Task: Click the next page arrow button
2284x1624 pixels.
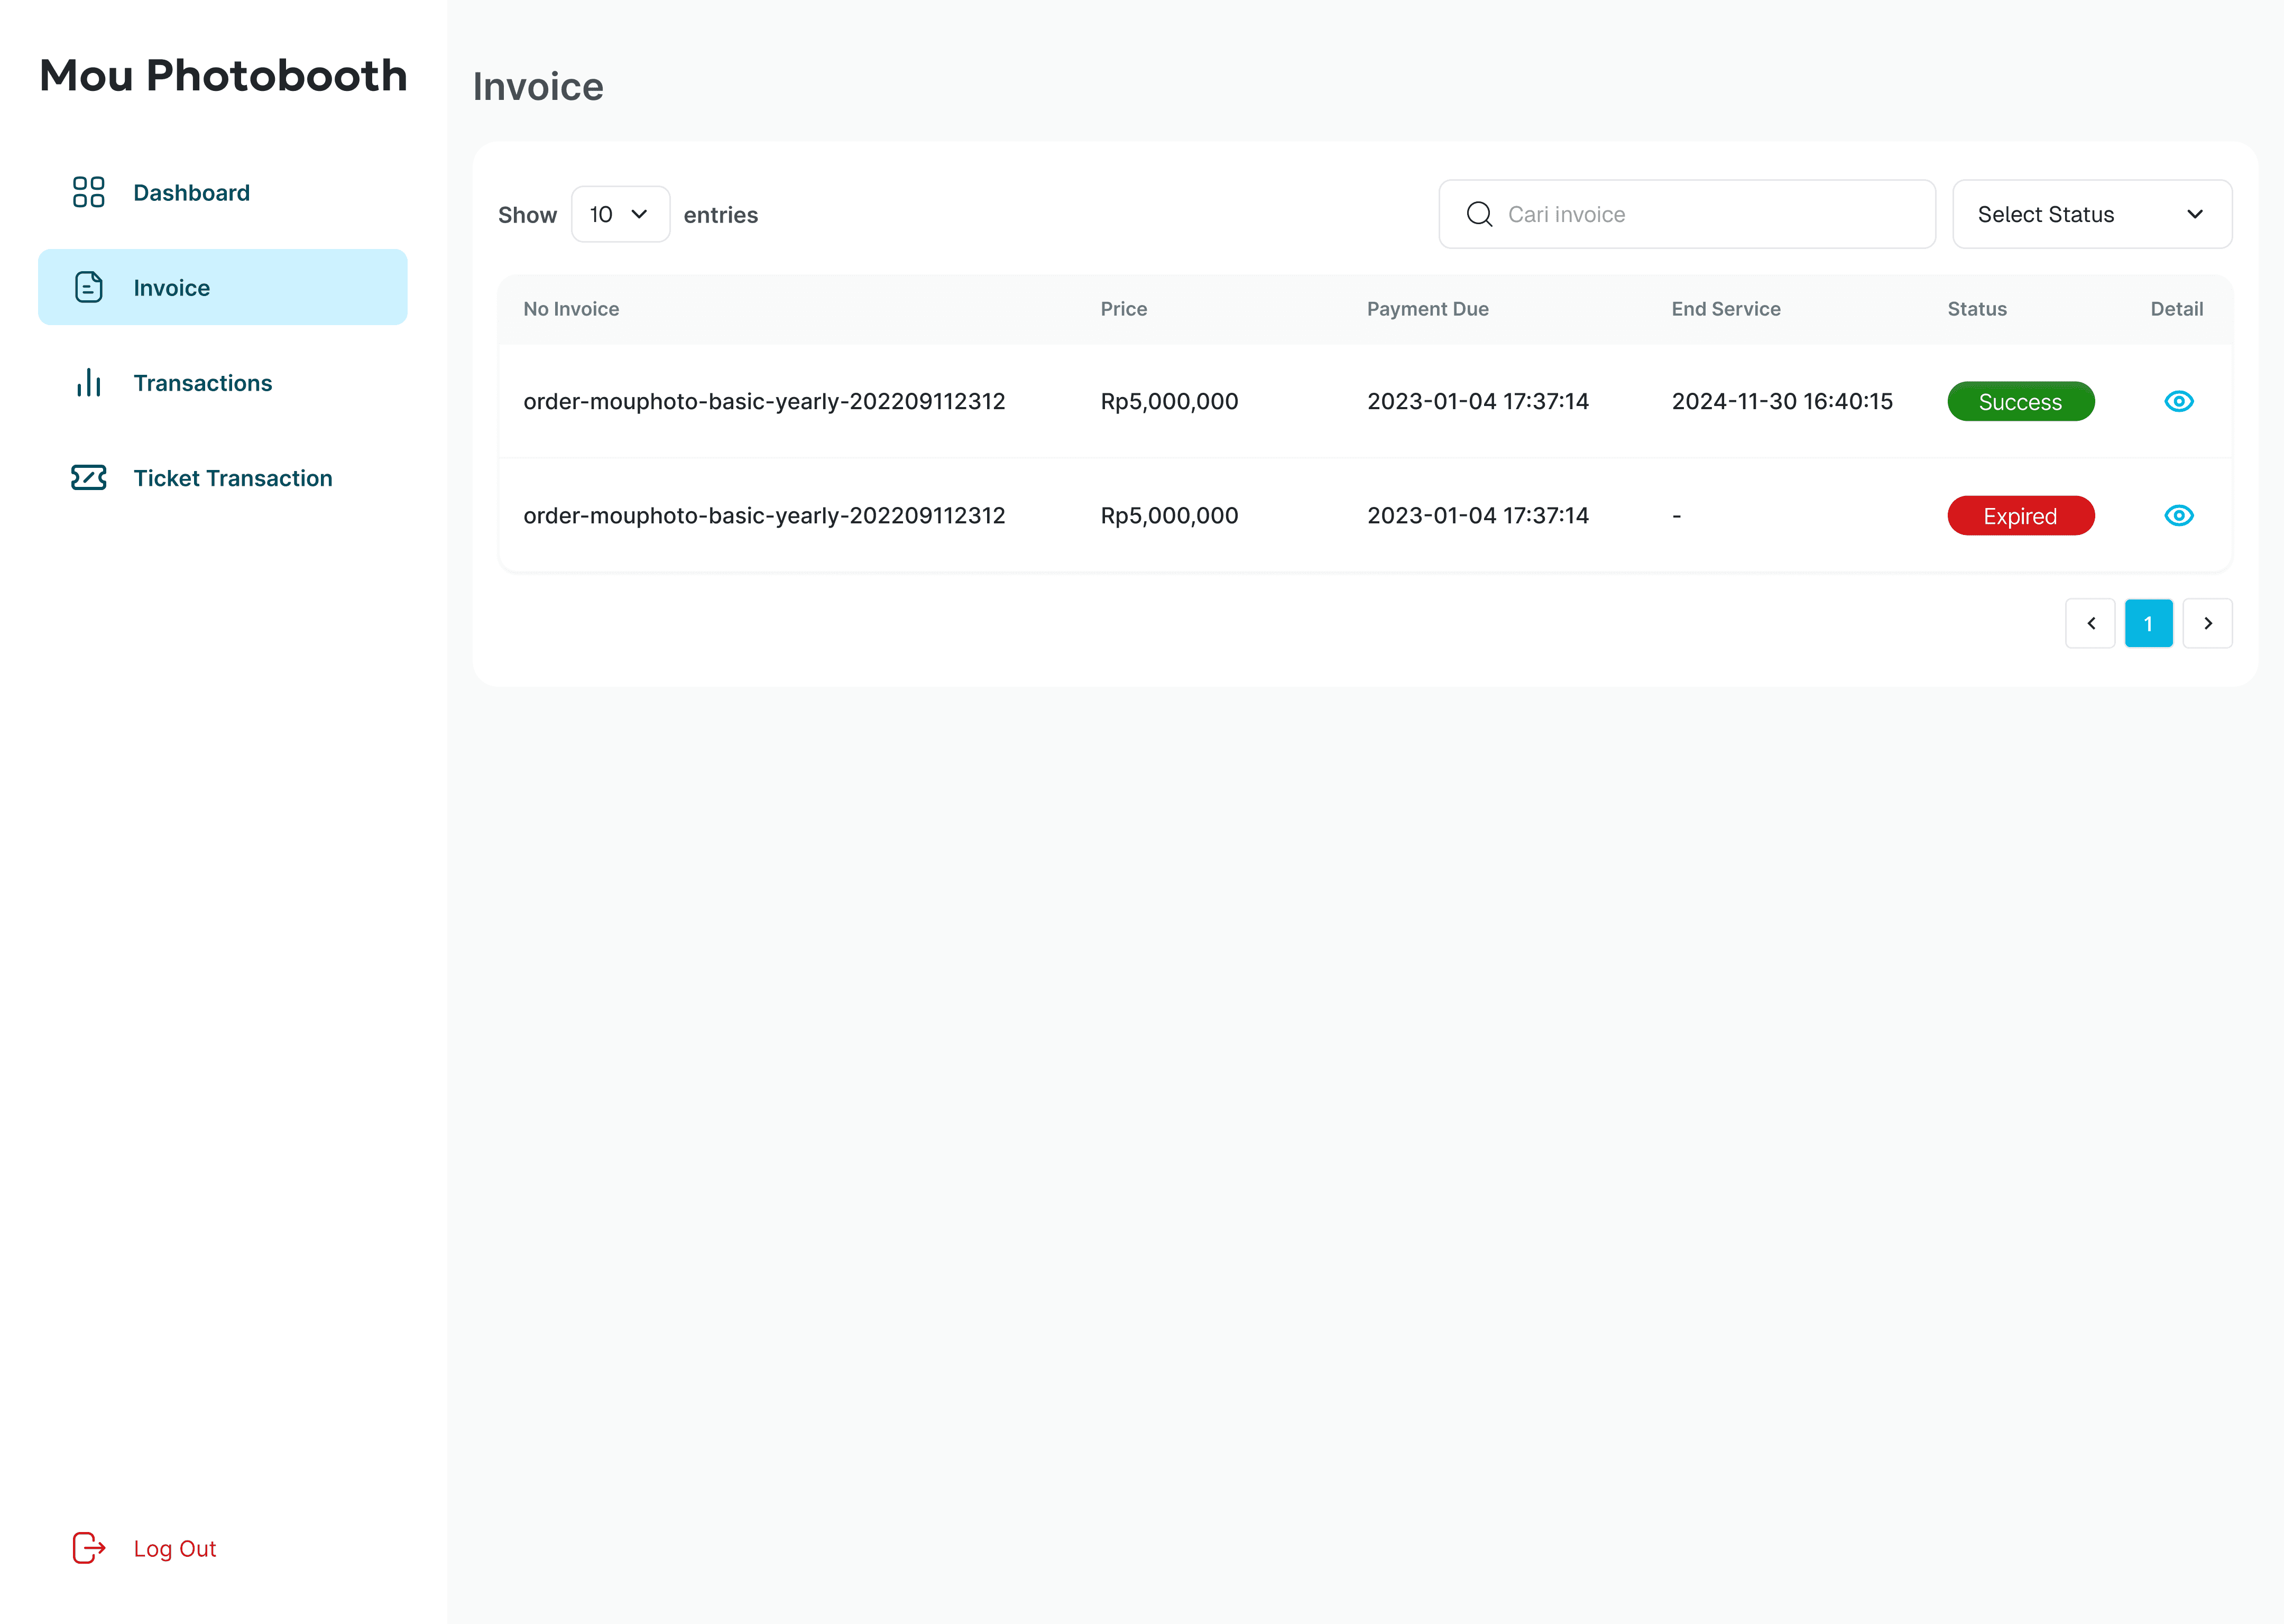Action: coord(2207,623)
